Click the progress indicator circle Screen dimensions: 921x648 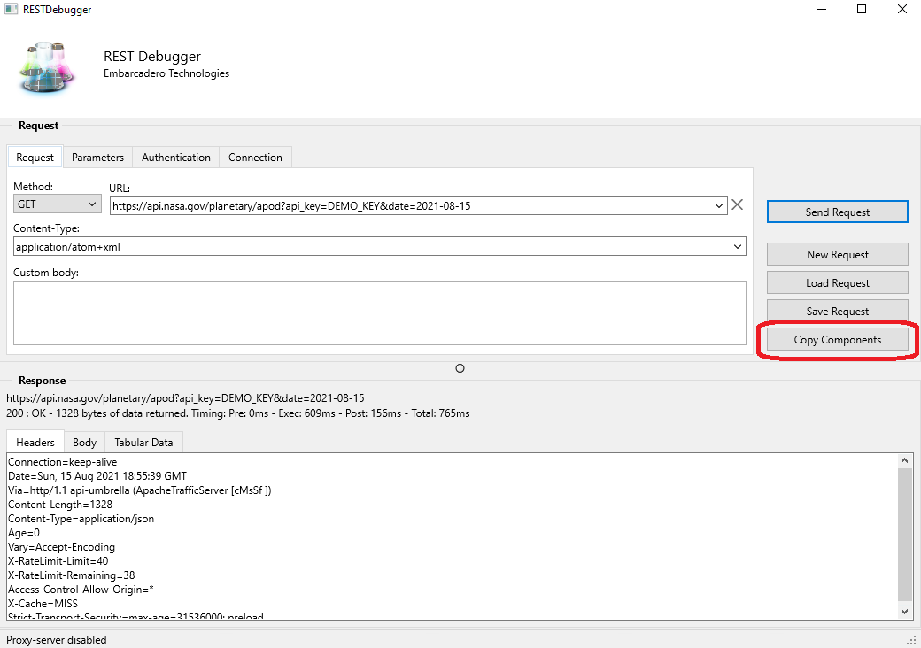tap(460, 367)
